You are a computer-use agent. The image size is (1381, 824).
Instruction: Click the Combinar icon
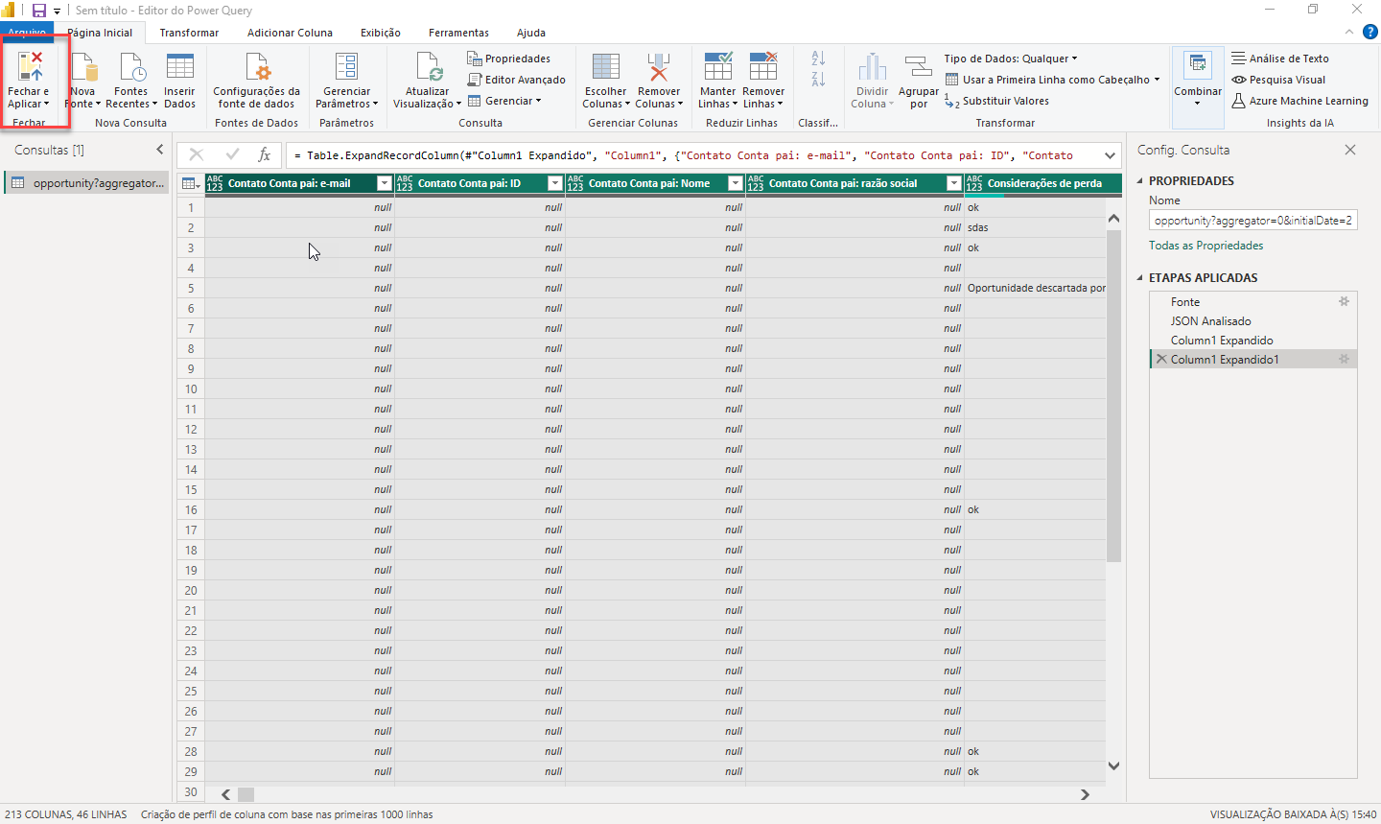pos(1198,65)
